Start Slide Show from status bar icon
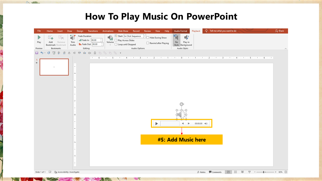 (249, 172)
